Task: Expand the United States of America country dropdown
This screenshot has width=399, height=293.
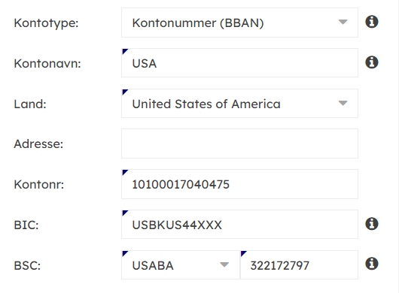Action: (x=239, y=104)
